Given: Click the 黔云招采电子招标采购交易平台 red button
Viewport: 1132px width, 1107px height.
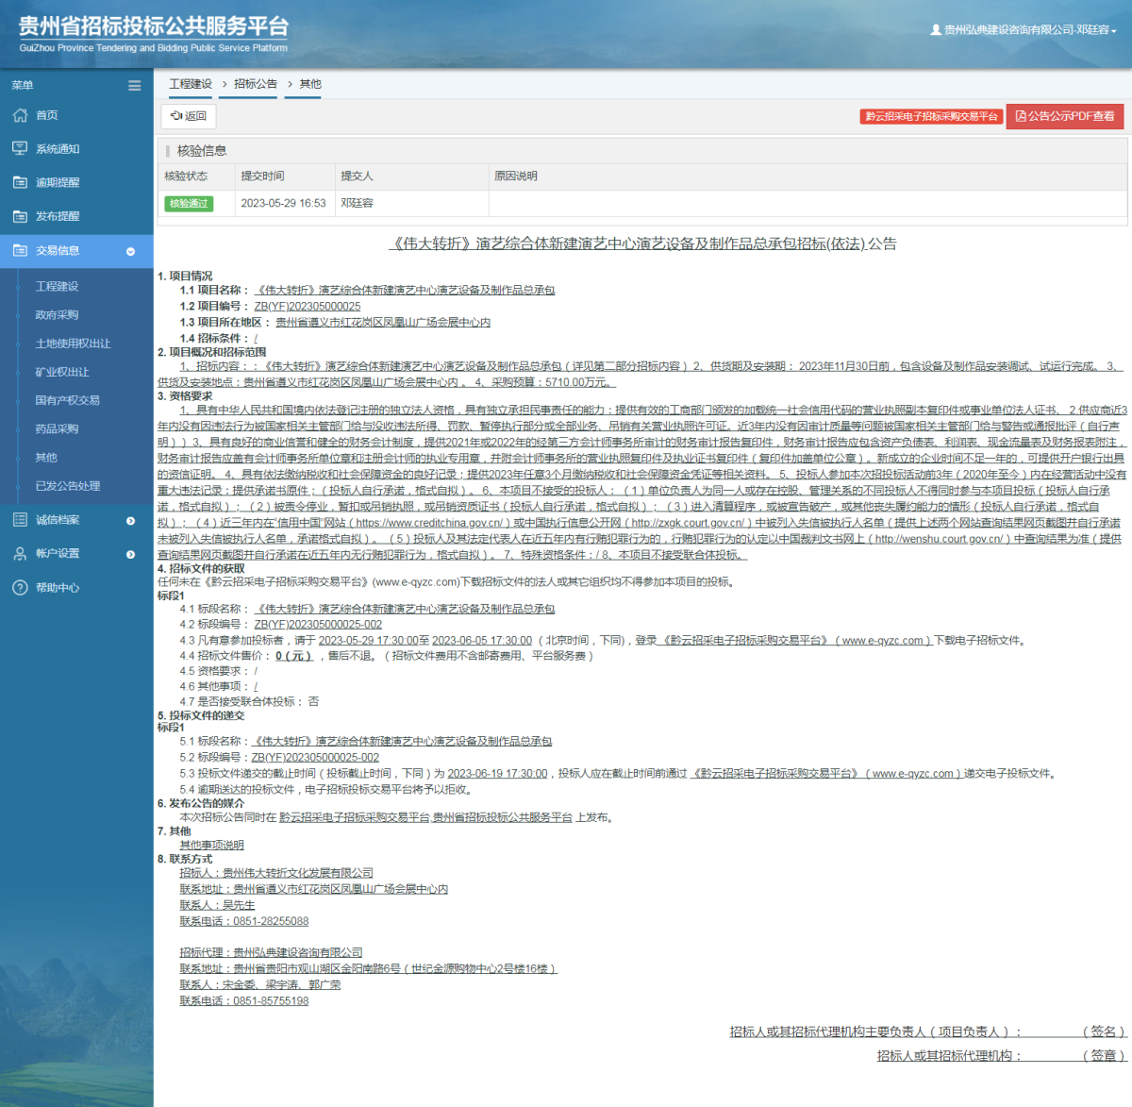Looking at the screenshot, I should tap(931, 116).
